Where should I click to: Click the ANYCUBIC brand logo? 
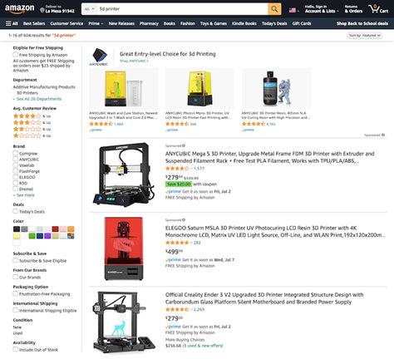(99, 57)
